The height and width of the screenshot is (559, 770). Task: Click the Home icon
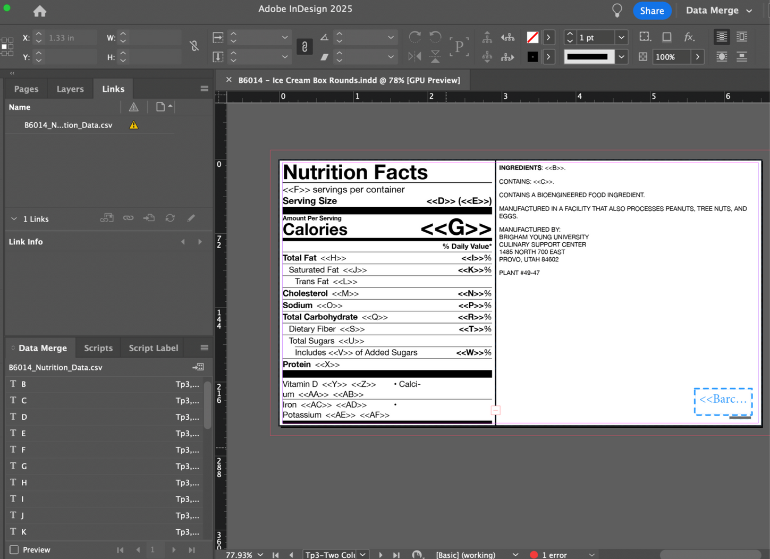[40, 11]
